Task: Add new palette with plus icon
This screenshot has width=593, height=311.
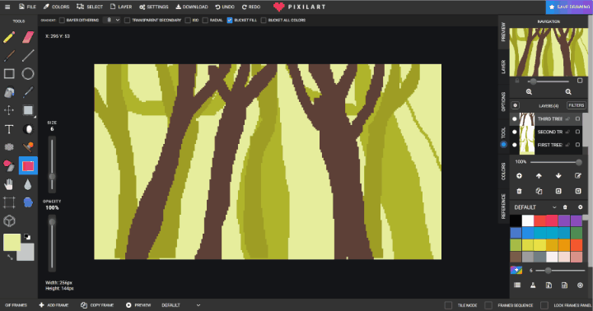Action: (x=580, y=207)
